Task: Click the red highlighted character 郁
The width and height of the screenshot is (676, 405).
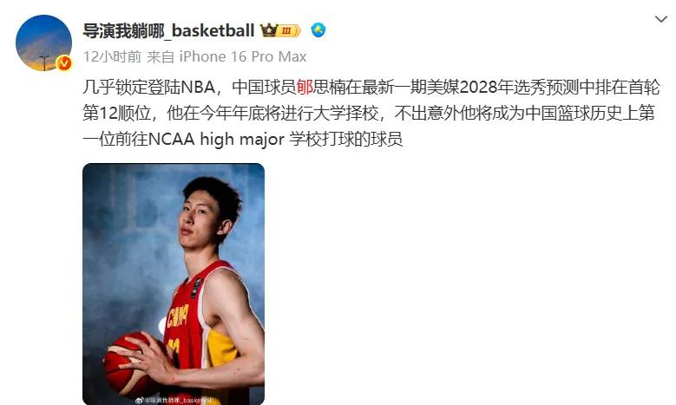Action: 305,87
